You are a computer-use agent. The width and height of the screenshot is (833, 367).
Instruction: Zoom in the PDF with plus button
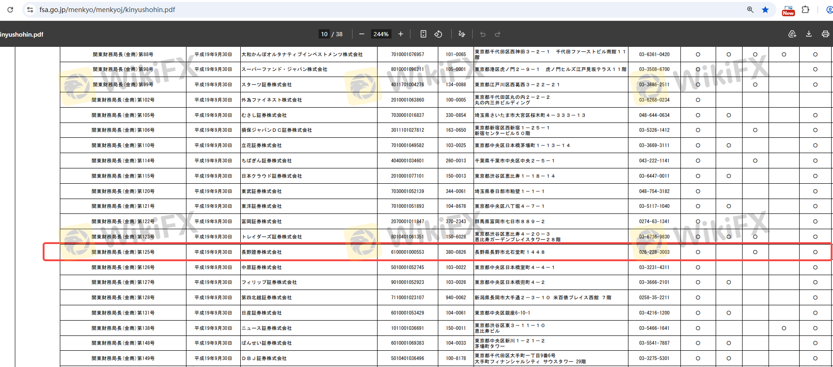pos(401,34)
